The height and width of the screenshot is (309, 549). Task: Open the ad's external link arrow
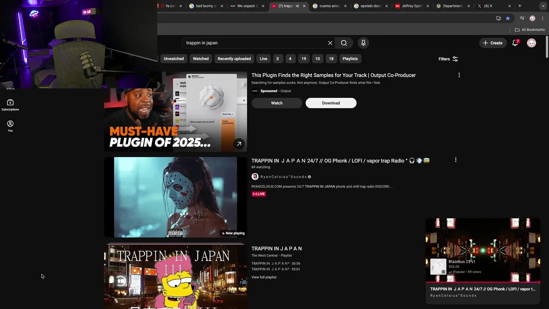coord(239,144)
